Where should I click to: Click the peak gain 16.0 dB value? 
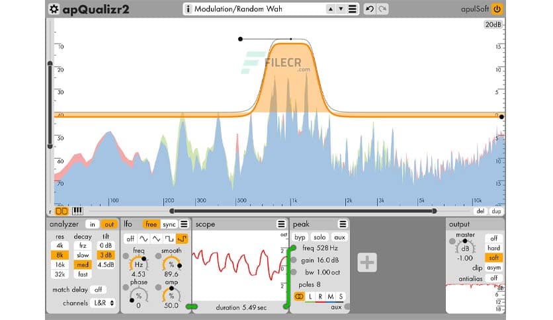pyautogui.click(x=327, y=260)
